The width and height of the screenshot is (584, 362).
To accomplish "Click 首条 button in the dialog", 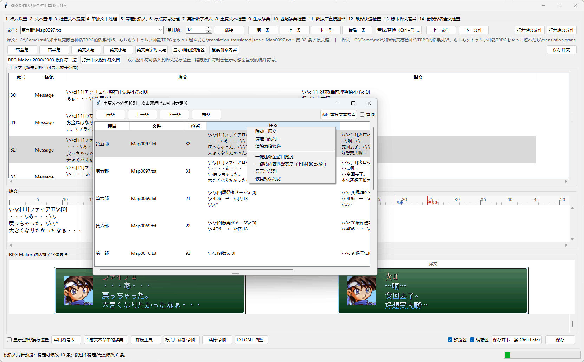I will (x=110, y=115).
